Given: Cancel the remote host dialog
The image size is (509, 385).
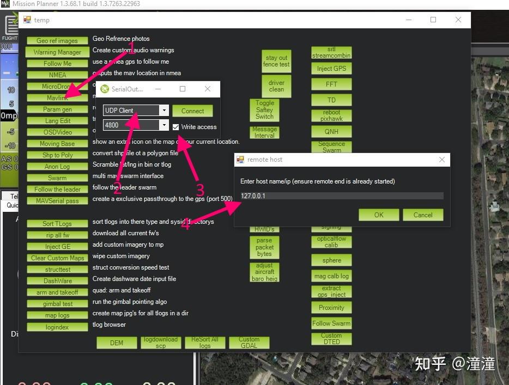Looking at the screenshot, I should [x=423, y=215].
